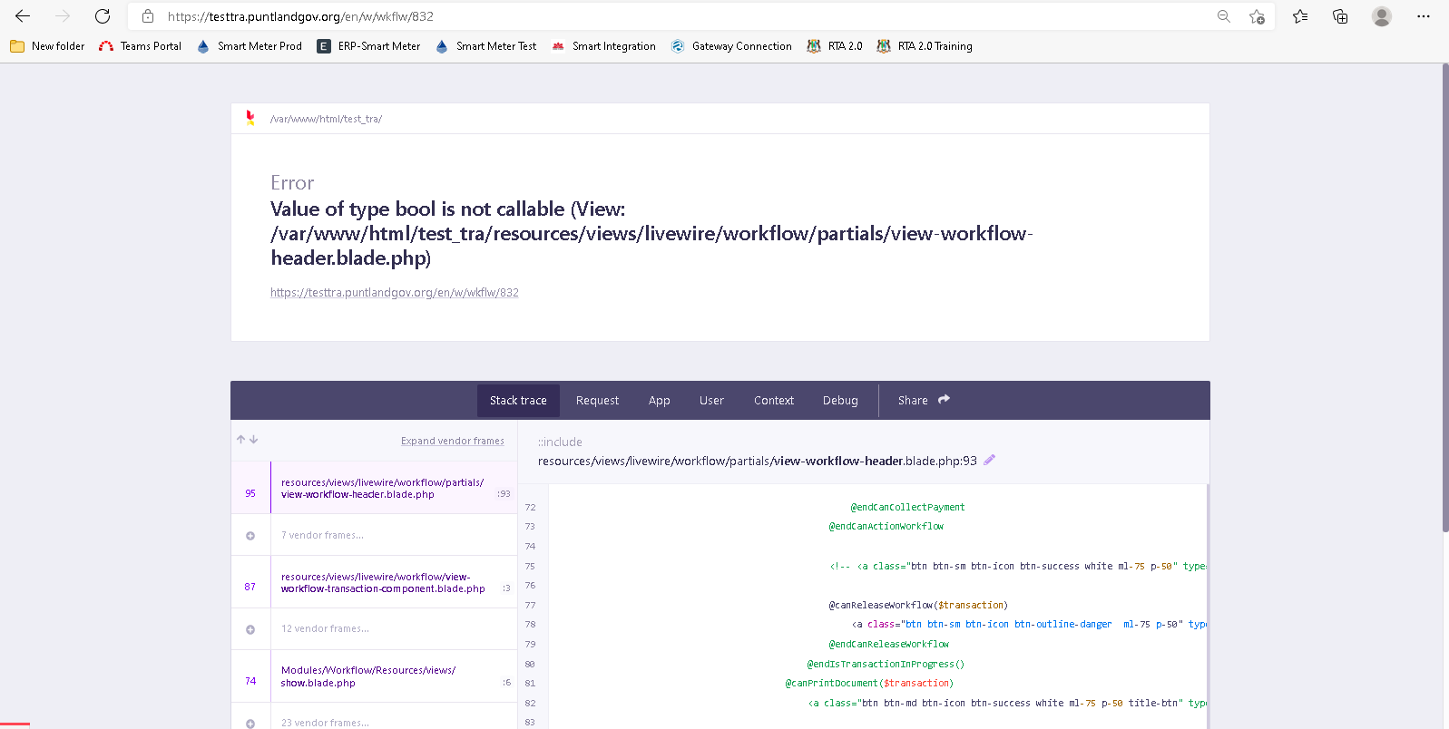Click the /var/www/html/test_tra/ path text
The width and height of the screenshot is (1449, 729).
326,119
